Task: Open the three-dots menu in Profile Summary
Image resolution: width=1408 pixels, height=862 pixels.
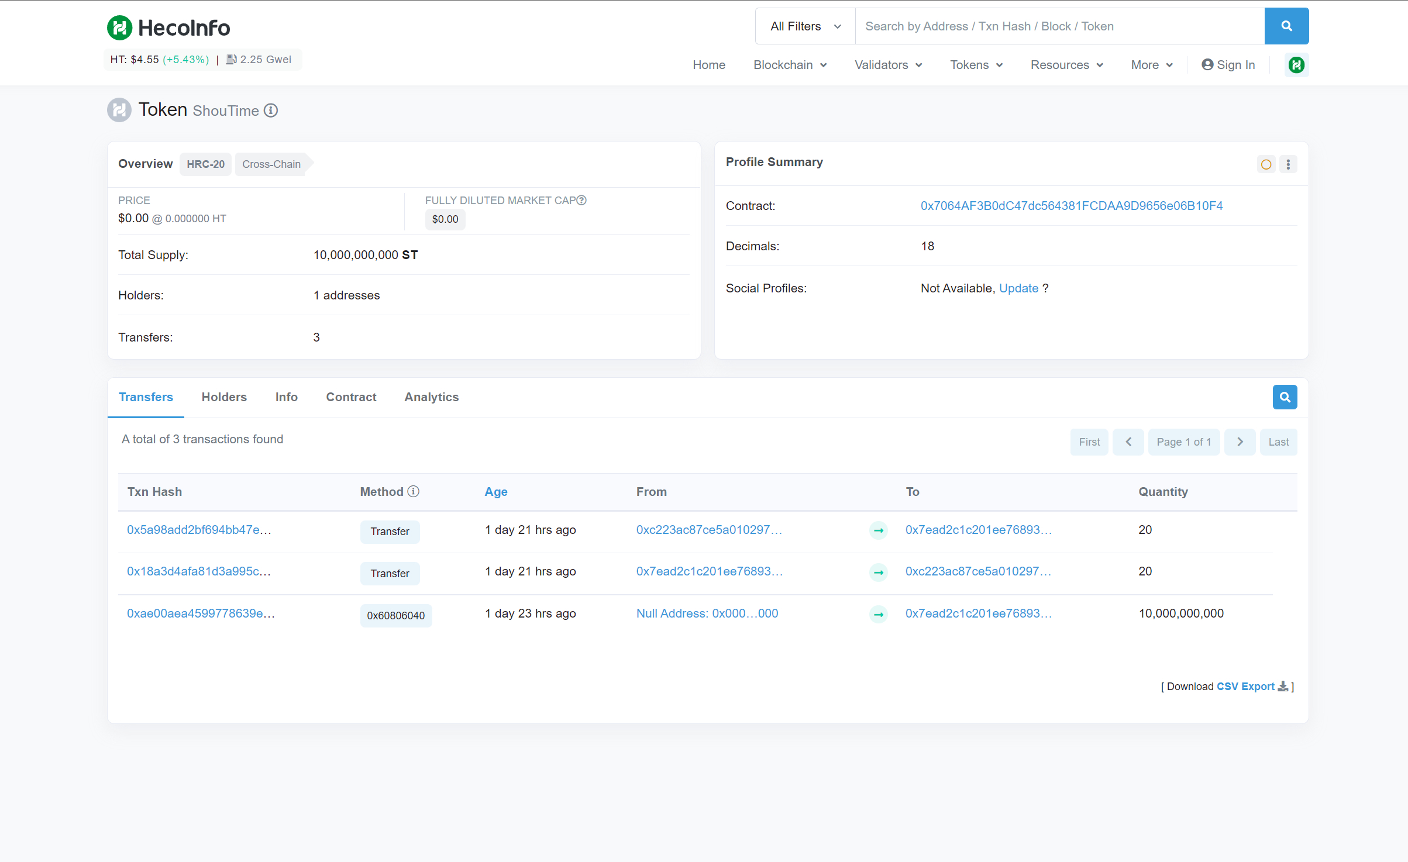Action: click(1288, 164)
